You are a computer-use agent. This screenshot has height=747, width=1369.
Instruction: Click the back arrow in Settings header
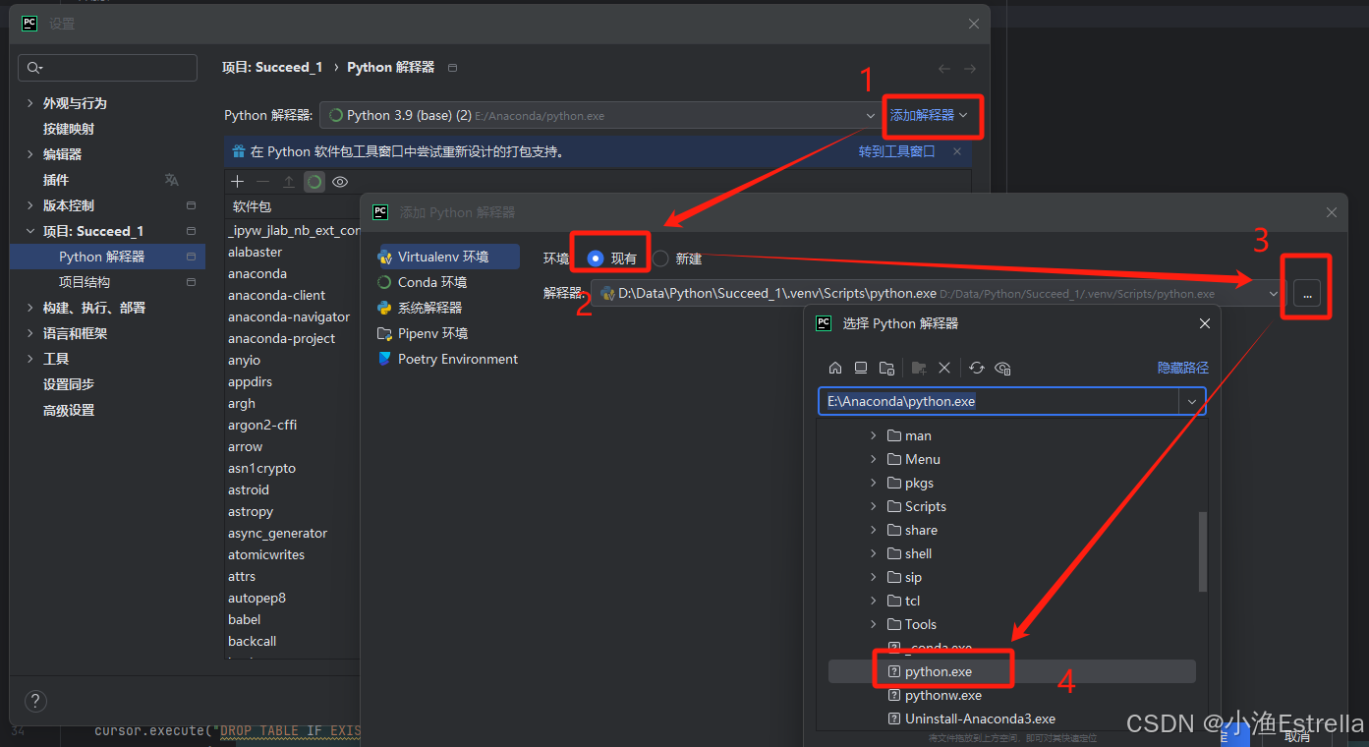tap(944, 68)
